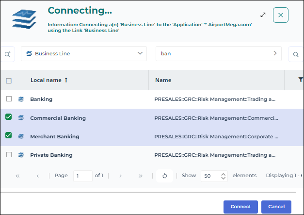Click the search icon at right edge
This screenshot has height=215, width=304.
295,54
